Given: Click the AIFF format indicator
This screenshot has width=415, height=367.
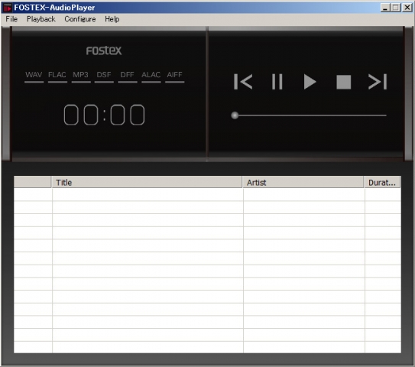Looking at the screenshot, I should coord(174,76).
